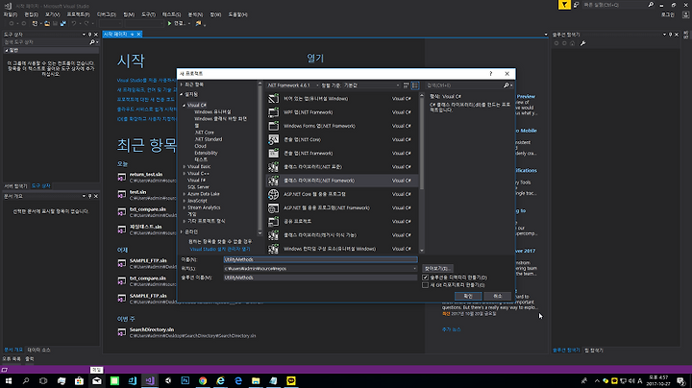Switch template list to small icons view
The width and height of the screenshot is (692, 388).
click(406, 85)
